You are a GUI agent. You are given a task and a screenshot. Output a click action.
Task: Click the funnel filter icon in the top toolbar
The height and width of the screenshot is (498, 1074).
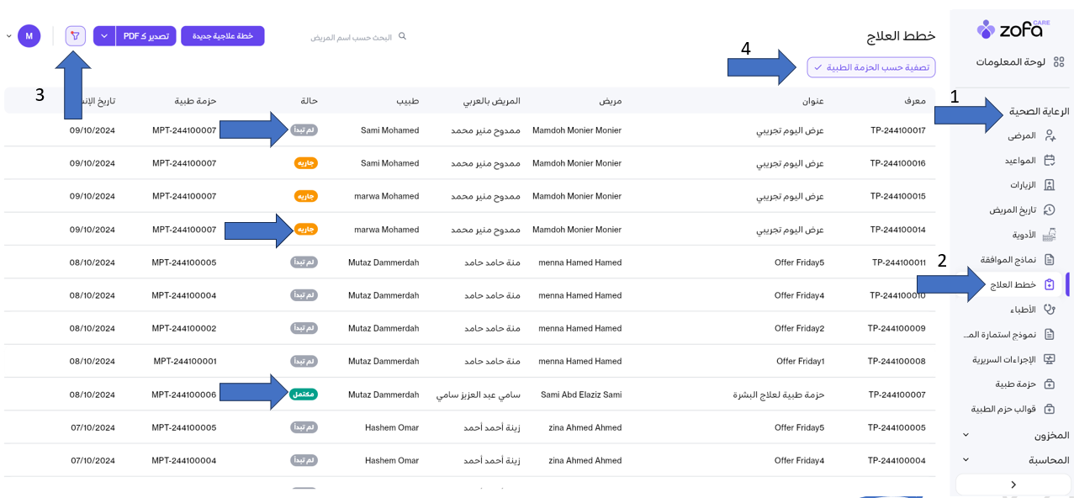pyautogui.click(x=76, y=36)
